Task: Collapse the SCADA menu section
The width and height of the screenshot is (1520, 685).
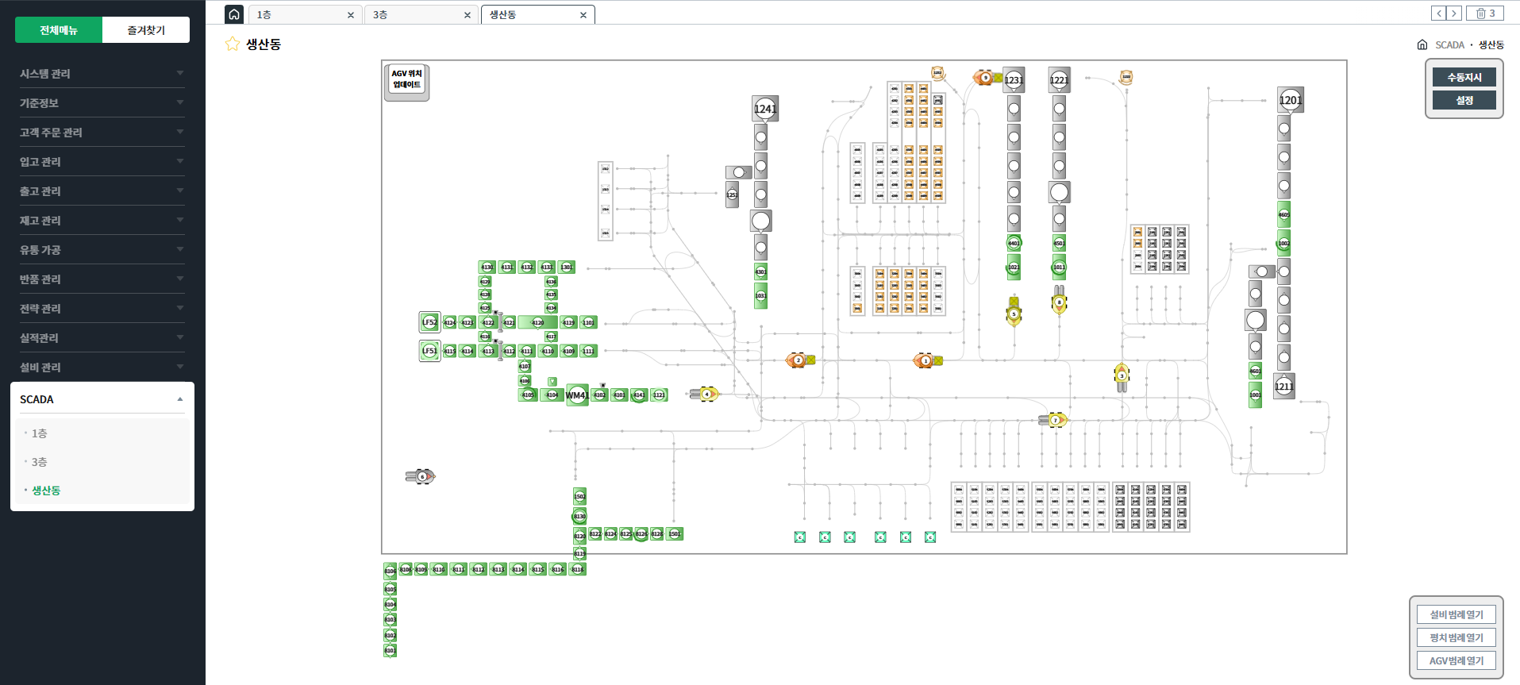Action: (102, 399)
